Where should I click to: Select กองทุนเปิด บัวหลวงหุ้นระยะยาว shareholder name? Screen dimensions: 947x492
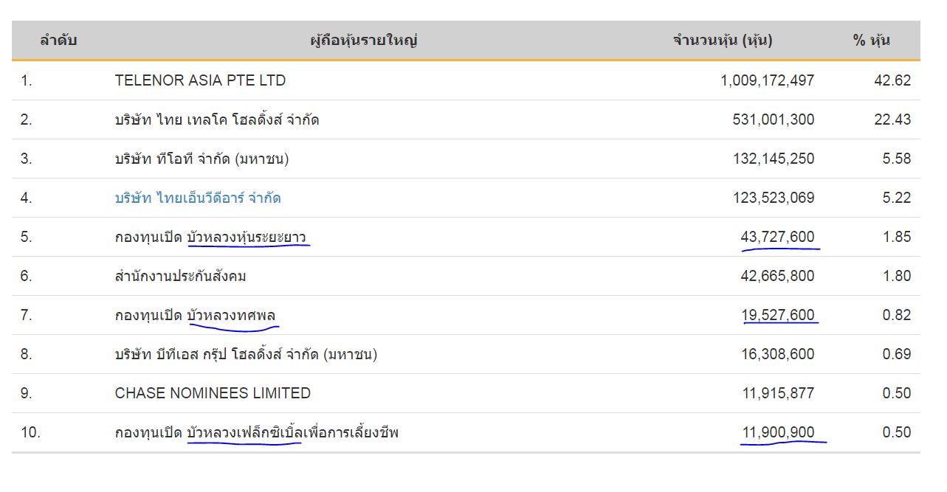210,237
